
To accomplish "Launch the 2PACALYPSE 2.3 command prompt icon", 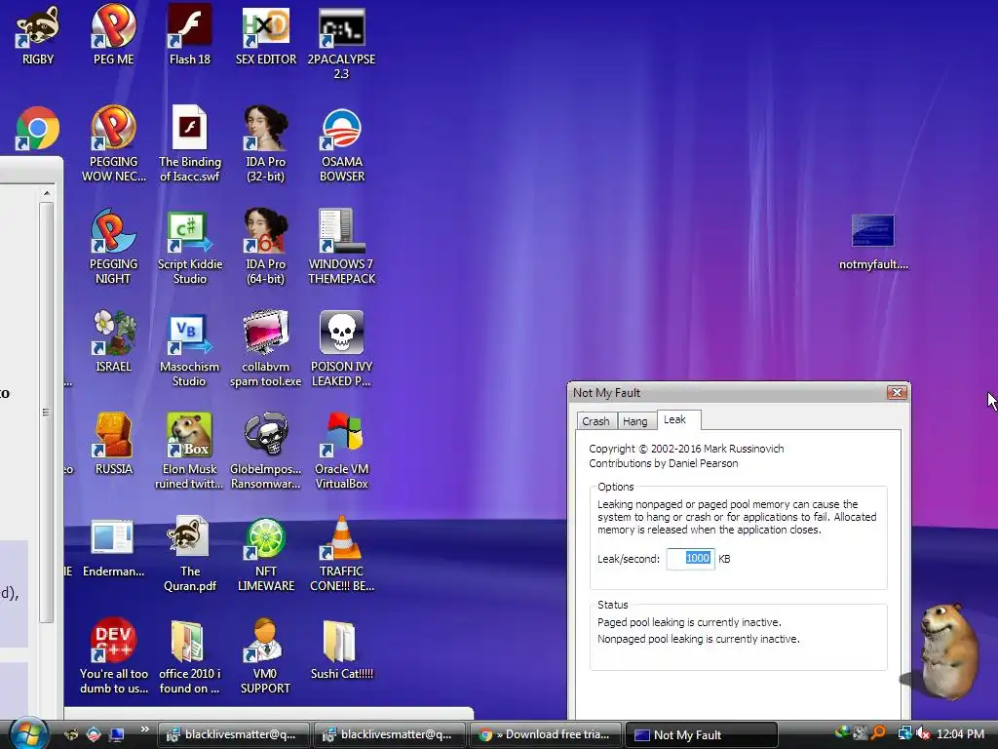I will click(x=341, y=43).
